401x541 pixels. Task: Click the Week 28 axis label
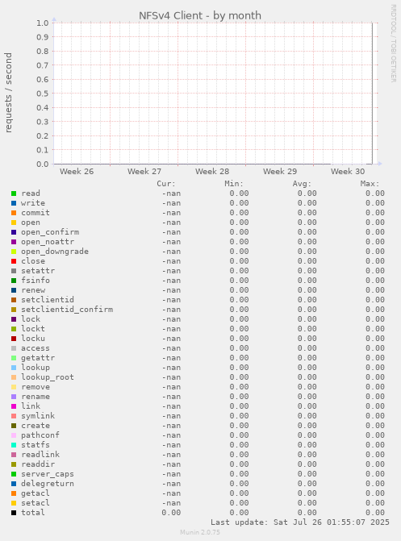(x=212, y=172)
